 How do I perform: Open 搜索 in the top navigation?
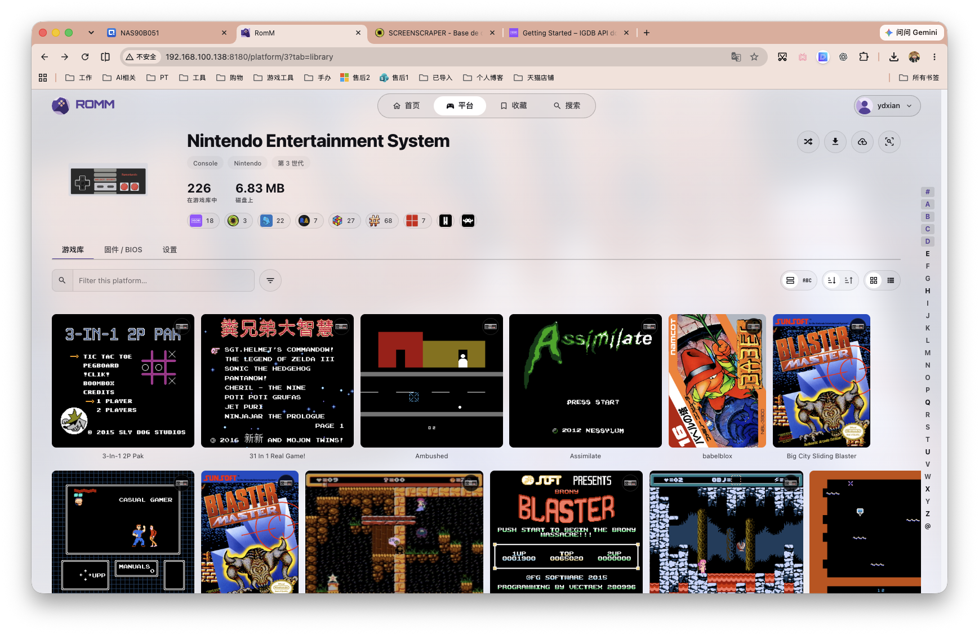tap(567, 106)
